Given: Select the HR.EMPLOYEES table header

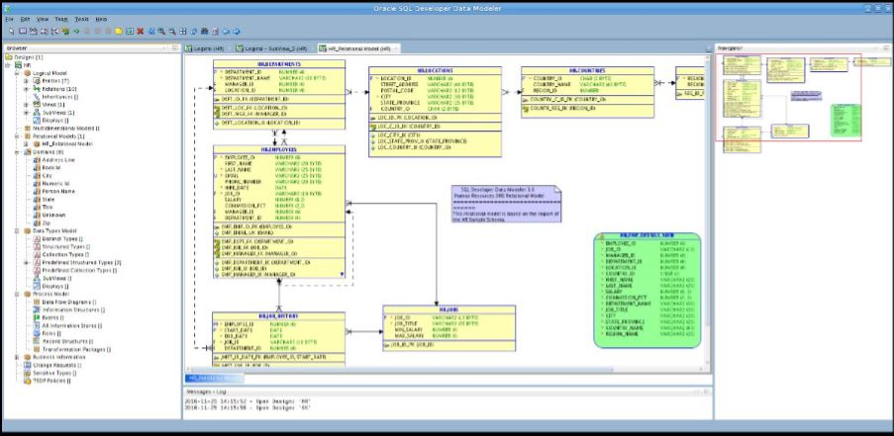Looking at the screenshot, I should 279,149.
